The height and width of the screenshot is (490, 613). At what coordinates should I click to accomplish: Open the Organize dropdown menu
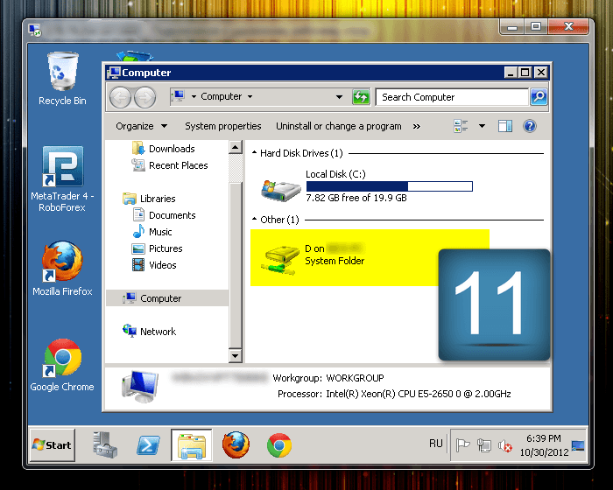140,126
